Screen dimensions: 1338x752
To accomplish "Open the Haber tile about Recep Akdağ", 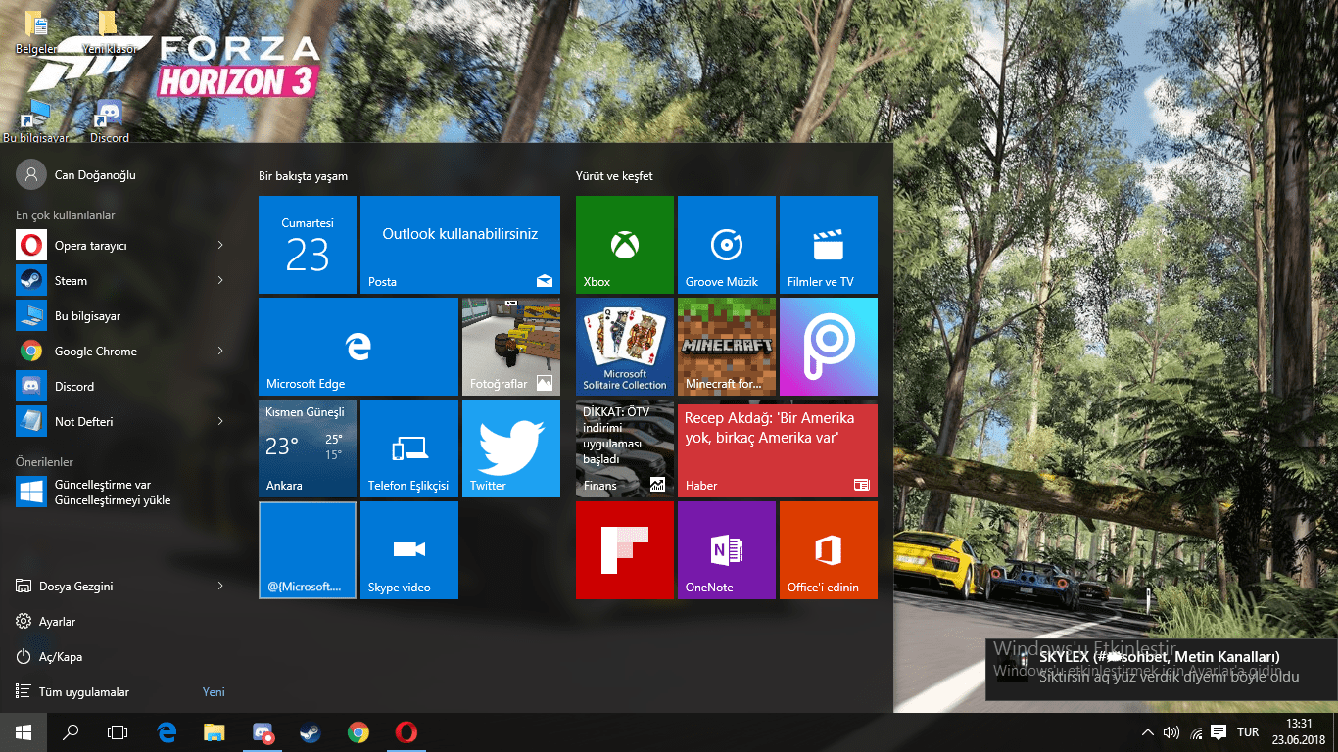I will [x=778, y=448].
